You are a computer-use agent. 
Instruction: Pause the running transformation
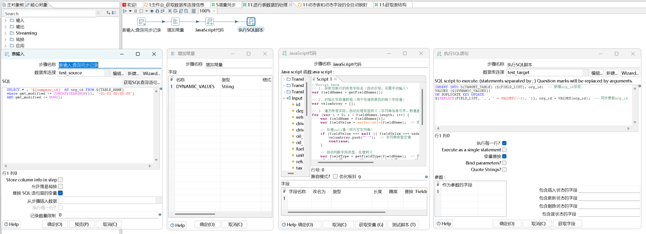(x=136, y=11)
